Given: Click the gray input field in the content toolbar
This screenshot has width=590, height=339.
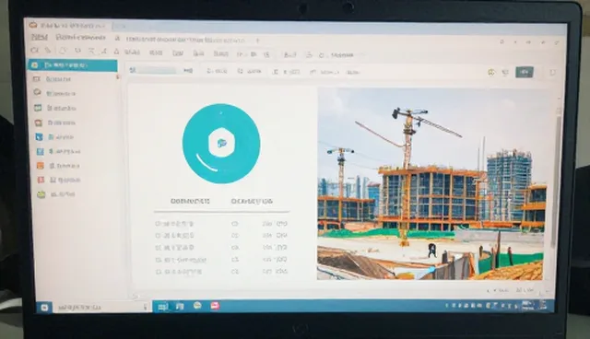Looking at the screenshot, I should (x=156, y=70).
